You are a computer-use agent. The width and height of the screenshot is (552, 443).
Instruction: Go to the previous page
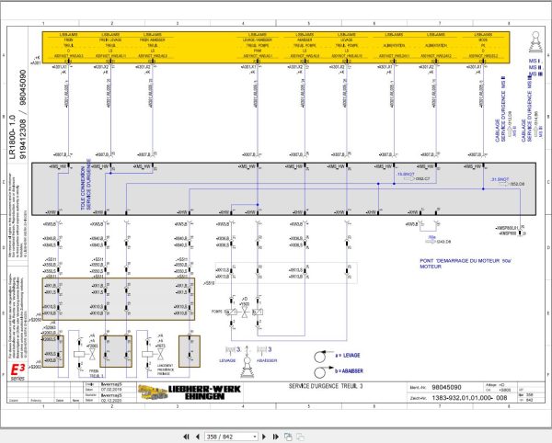pyautogui.click(x=198, y=437)
